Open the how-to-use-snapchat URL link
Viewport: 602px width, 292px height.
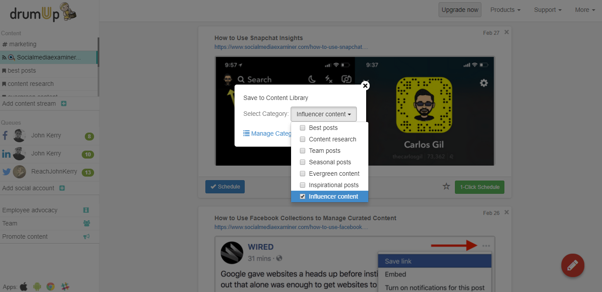[292, 47]
